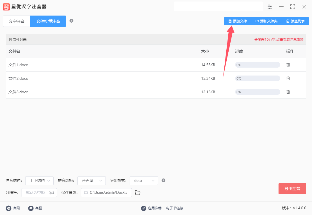This screenshot has width=312, height=215.
Task: Expand the 拼音风格 带声调 dropdown
Action: click(x=92, y=181)
